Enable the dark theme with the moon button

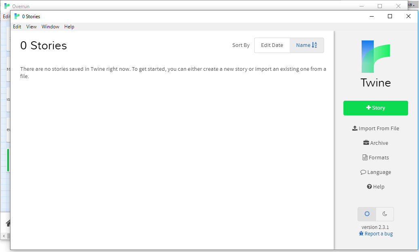click(385, 214)
